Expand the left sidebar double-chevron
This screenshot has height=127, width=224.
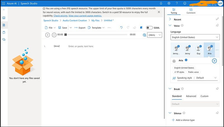point(4,10)
